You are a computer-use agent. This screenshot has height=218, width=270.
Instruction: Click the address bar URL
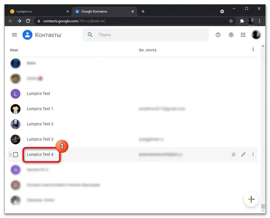75,21
